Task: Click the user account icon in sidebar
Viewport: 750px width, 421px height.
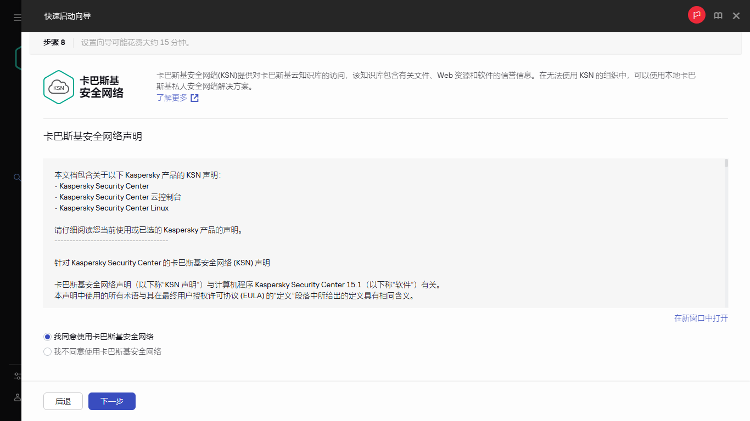Action: pos(17,397)
